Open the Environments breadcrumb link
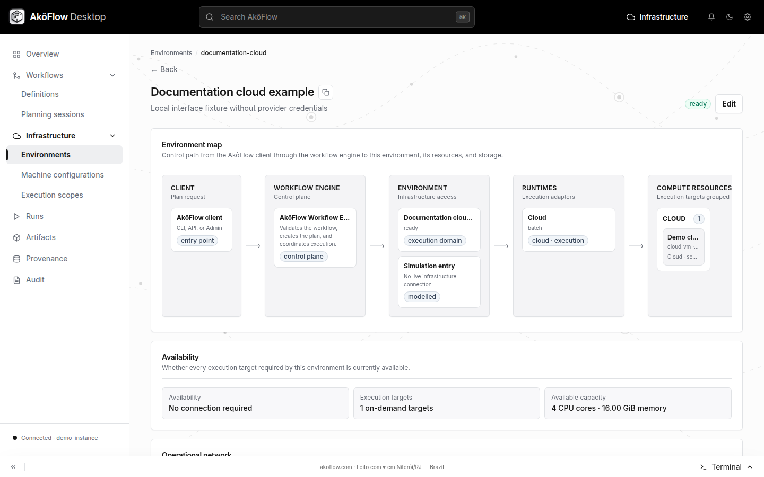 171,53
